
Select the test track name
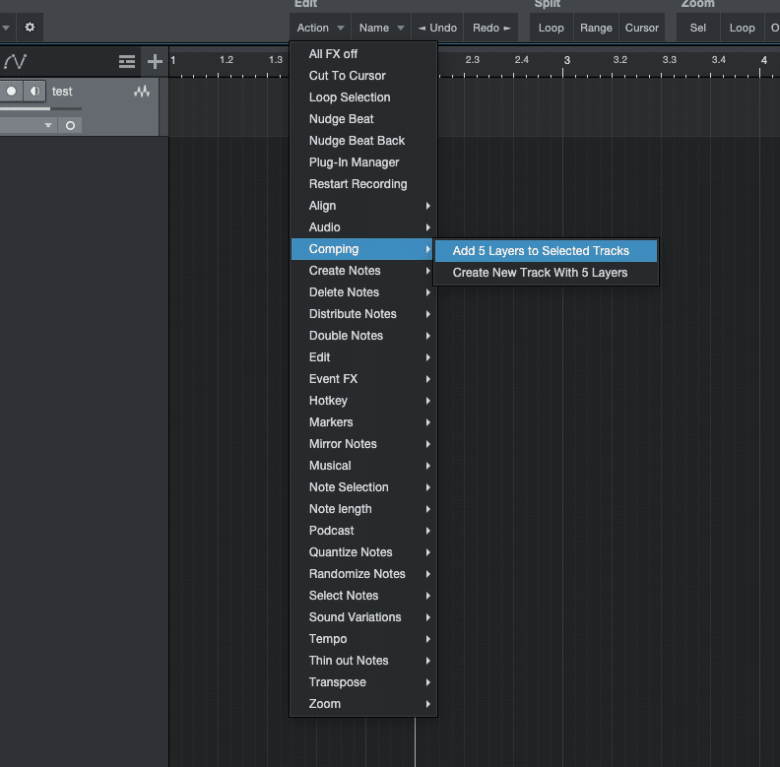62,92
